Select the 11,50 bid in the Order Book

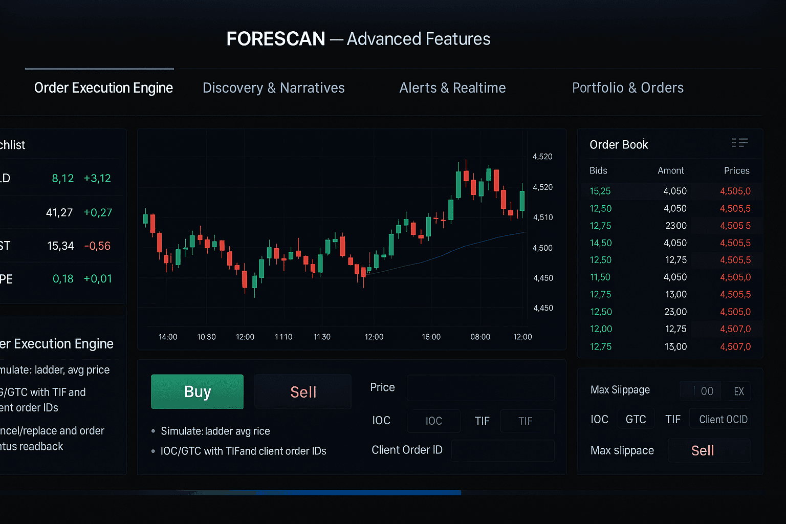click(600, 277)
